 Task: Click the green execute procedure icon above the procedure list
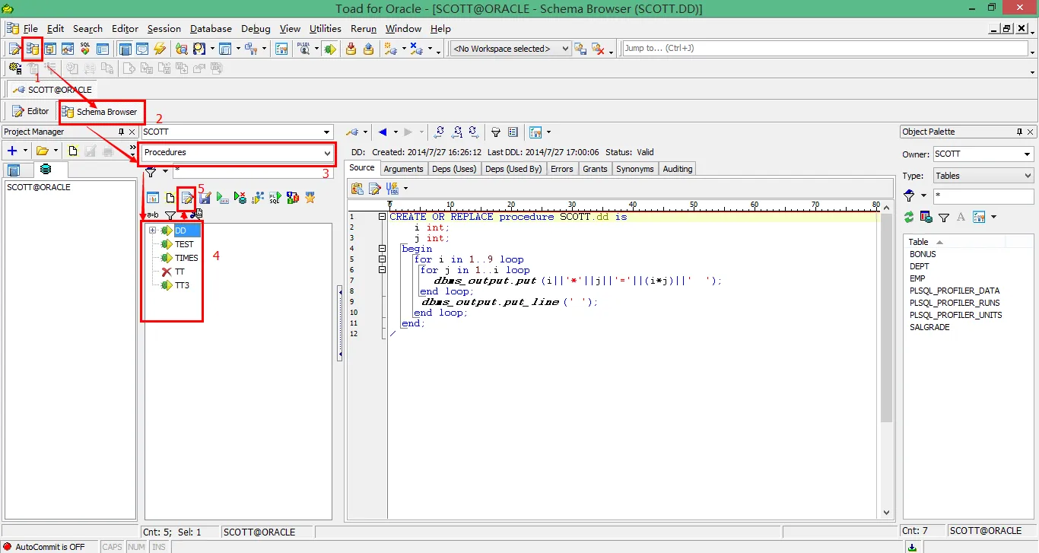[x=223, y=198]
